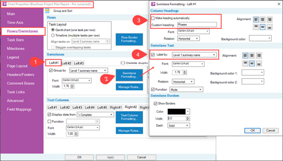Open the Main section
The height and width of the screenshot is (161, 283).
click(x=11, y=14)
